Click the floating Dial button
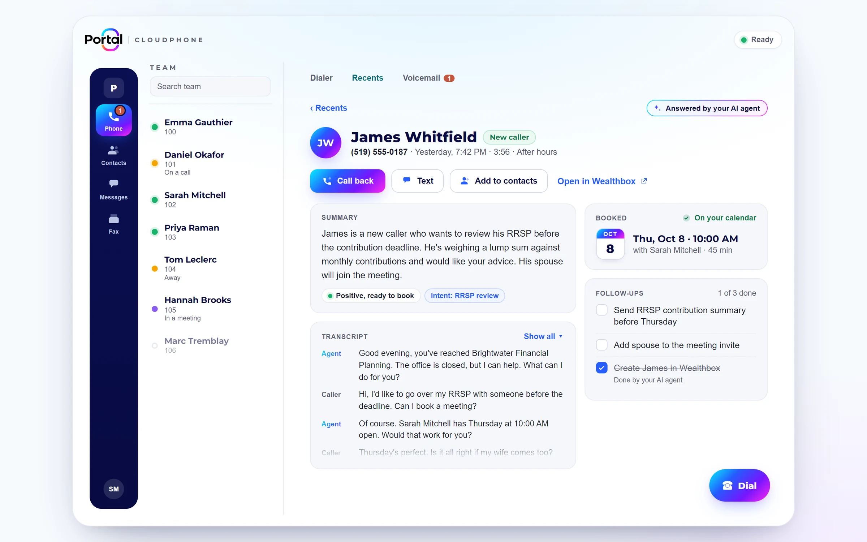Viewport: 867px width, 542px height. pyautogui.click(x=739, y=485)
